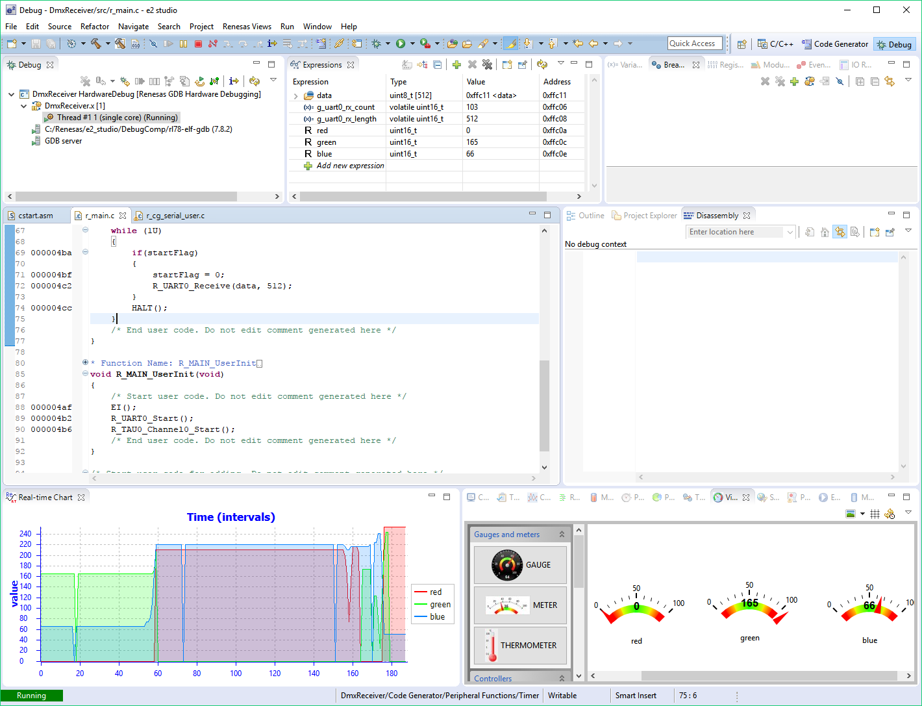Click the red Terminate button in the toolbar

[x=198, y=44]
